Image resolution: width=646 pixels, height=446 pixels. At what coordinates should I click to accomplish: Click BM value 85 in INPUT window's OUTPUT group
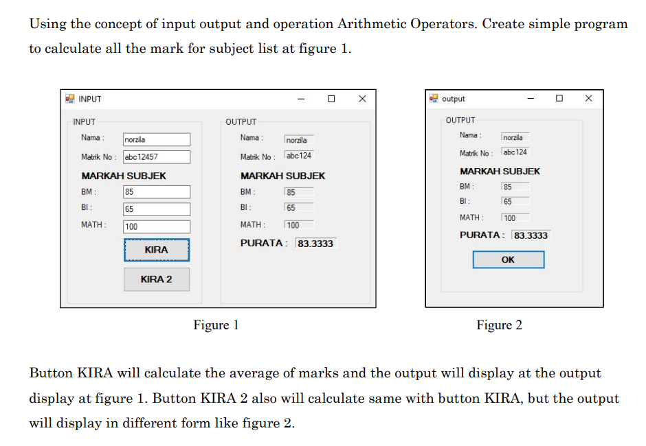299,192
